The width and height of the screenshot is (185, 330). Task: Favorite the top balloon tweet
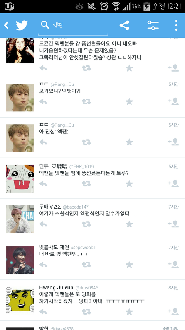(x=129, y=68)
